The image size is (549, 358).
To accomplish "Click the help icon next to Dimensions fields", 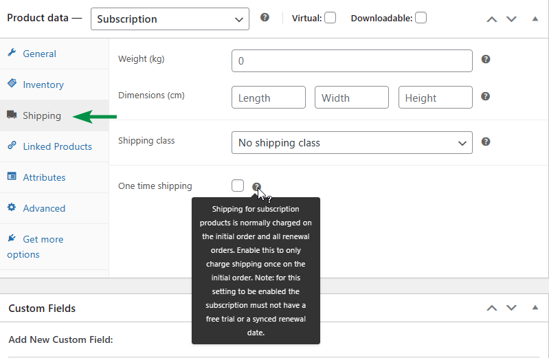I will pyautogui.click(x=485, y=96).
